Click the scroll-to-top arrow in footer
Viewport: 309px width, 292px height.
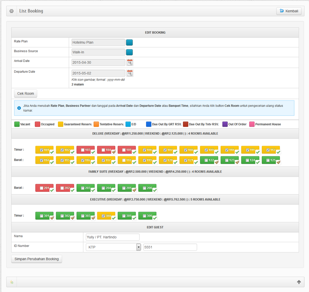point(299,282)
